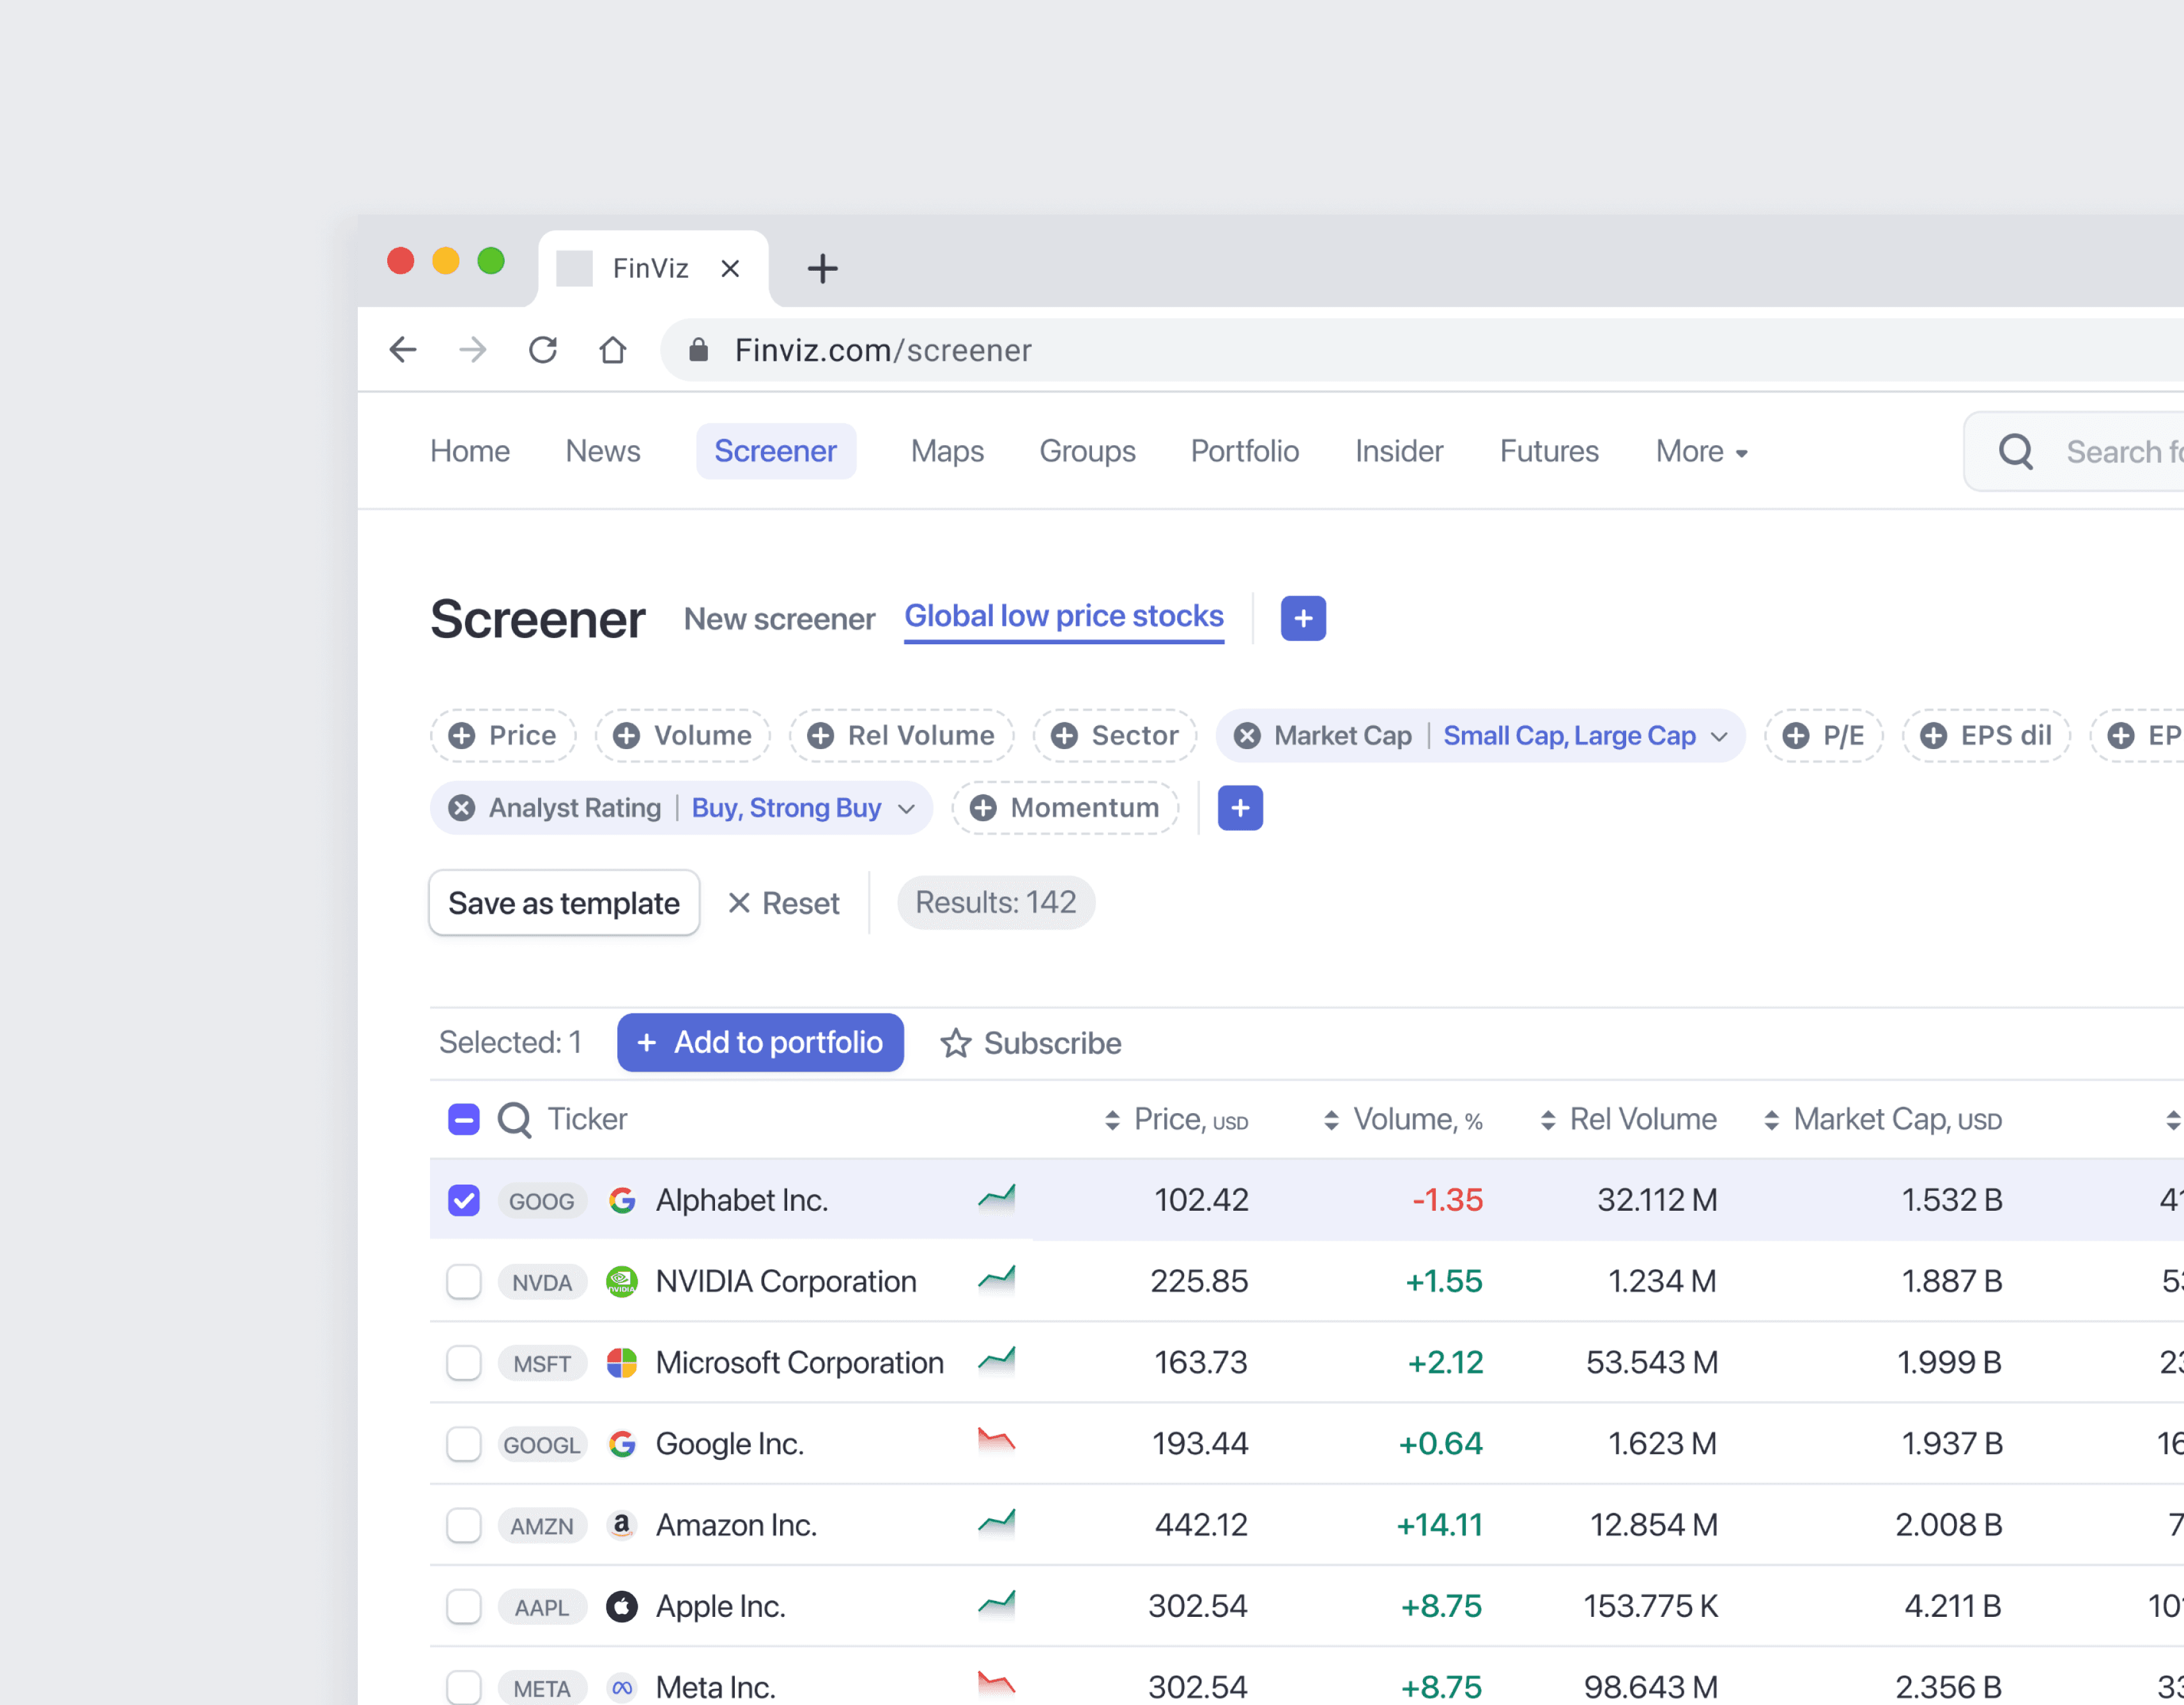Click the Add to portfolio button
Screen dimensions: 2184x1705
pos(759,1042)
